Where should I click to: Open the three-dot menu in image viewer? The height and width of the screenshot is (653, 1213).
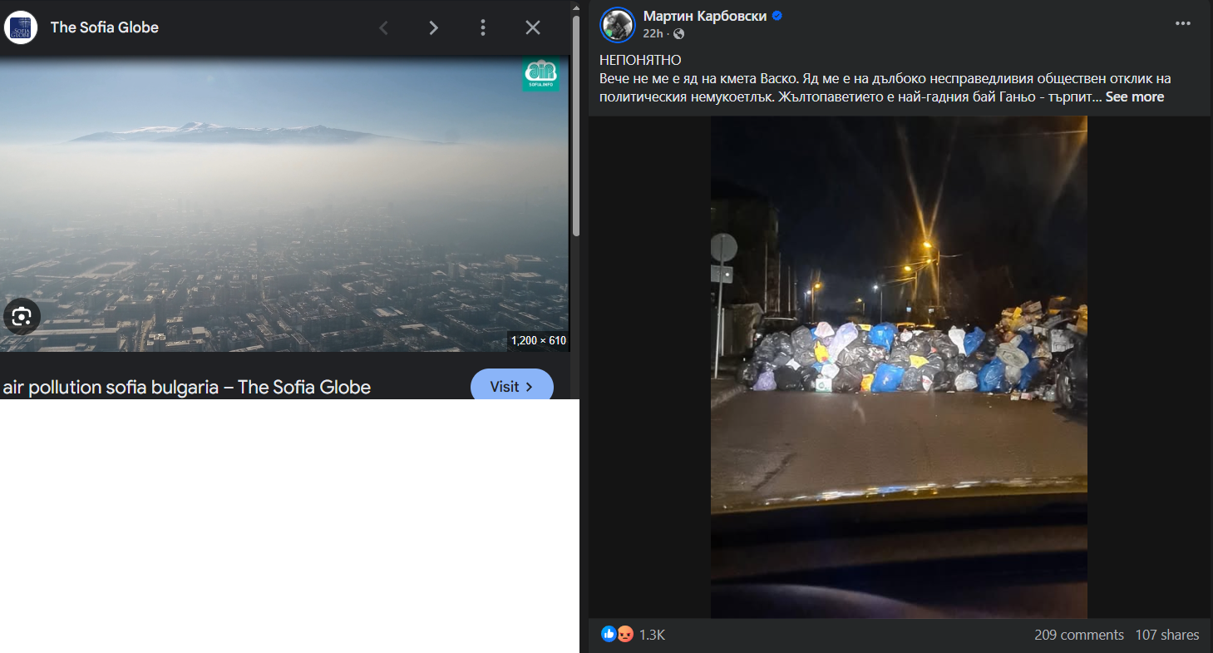[x=483, y=27]
